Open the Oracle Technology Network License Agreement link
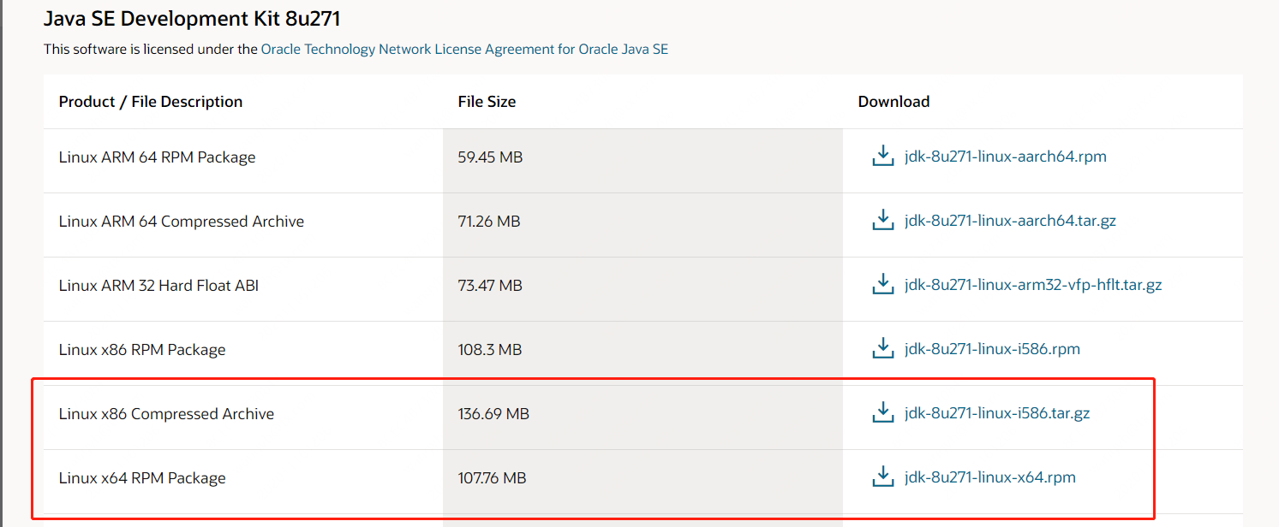The image size is (1279, 527). [x=464, y=50]
